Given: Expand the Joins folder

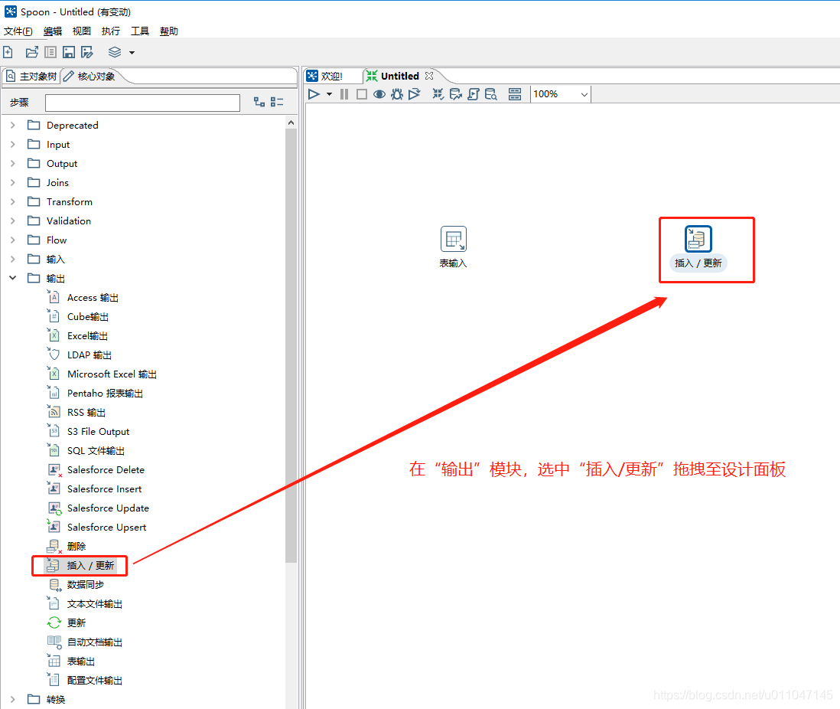Looking at the screenshot, I should pyautogui.click(x=13, y=182).
